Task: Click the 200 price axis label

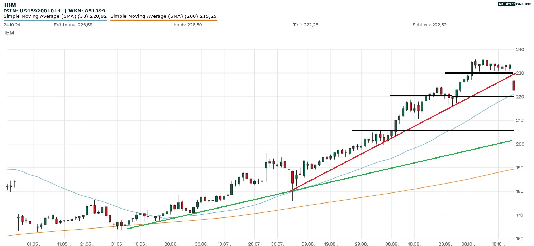Action: [x=520, y=144]
